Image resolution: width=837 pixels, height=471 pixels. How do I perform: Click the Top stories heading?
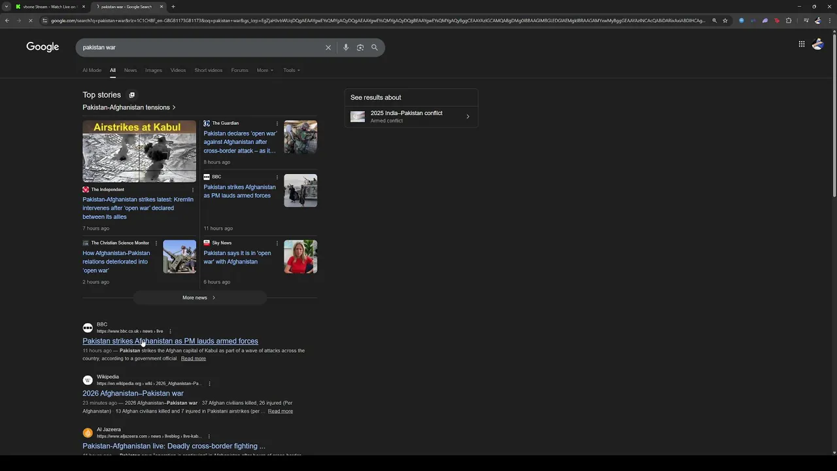[101, 95]
